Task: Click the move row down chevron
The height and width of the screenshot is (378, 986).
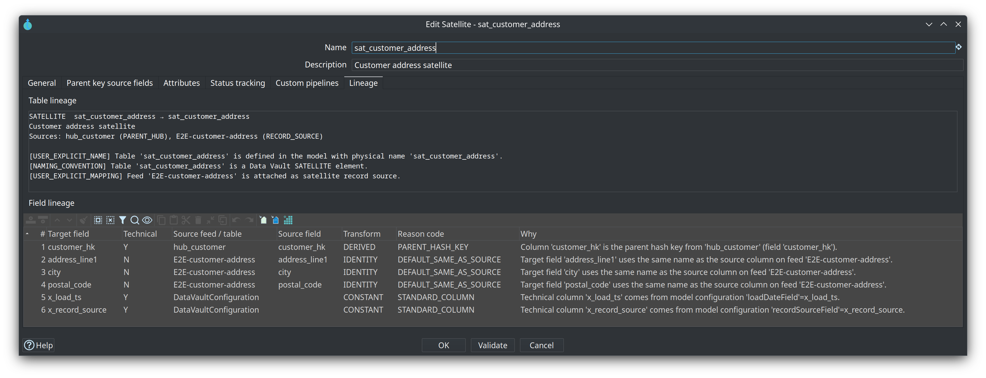Action: (69, 220)
